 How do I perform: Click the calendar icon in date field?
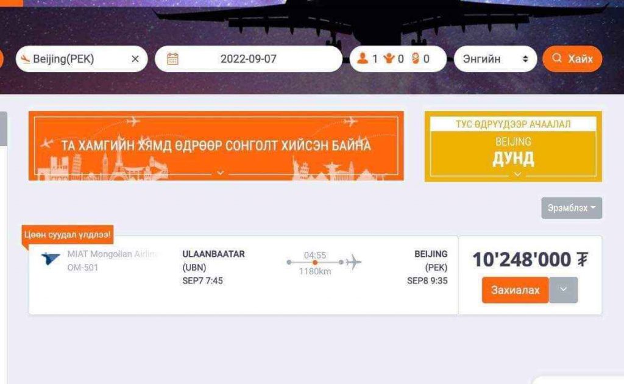pos(172,59)
